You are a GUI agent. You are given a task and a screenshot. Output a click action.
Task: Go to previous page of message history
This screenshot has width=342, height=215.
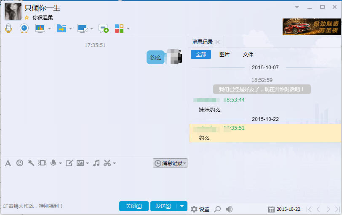tap(318, 209)
